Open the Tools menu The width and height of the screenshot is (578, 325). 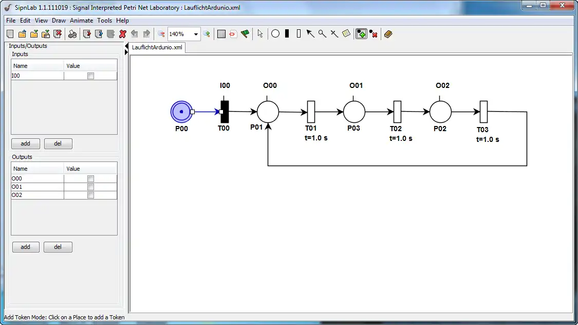[x=104, y=21]
